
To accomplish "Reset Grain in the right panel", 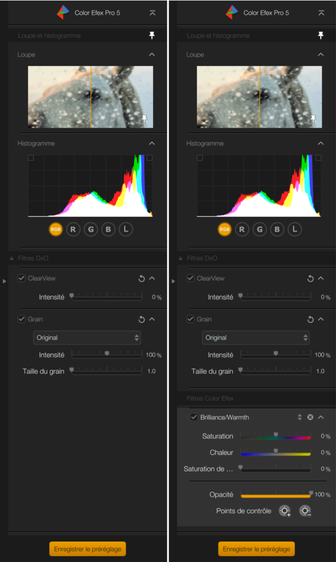I will 311,319.
